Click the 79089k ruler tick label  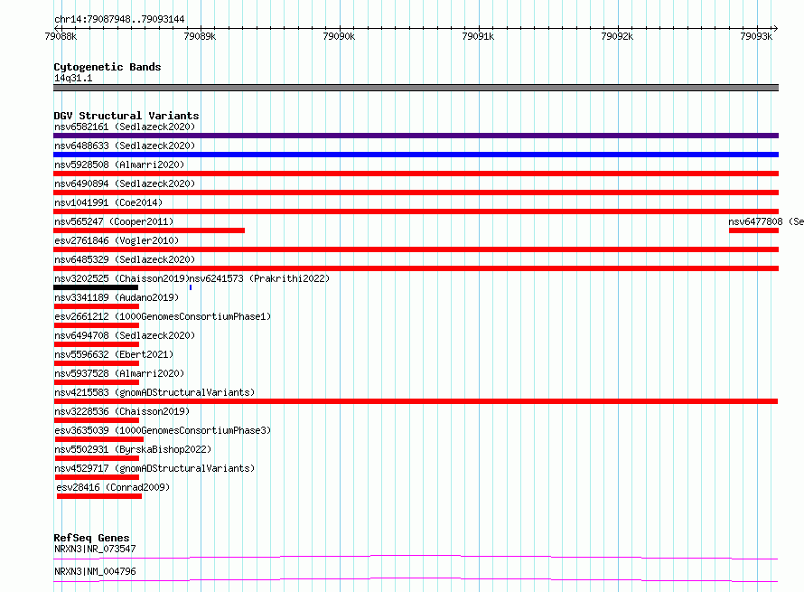pos(200,36)
